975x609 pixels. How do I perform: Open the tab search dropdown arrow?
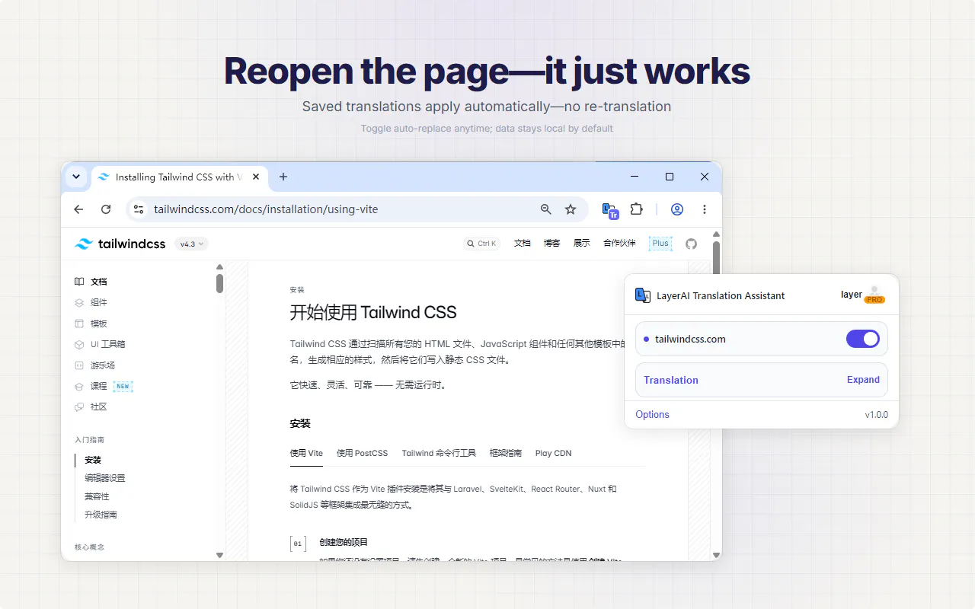point(76,177)
